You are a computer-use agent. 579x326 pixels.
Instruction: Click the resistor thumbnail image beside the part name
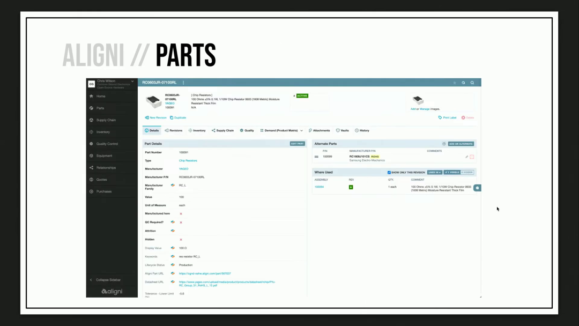coord(153,101)
